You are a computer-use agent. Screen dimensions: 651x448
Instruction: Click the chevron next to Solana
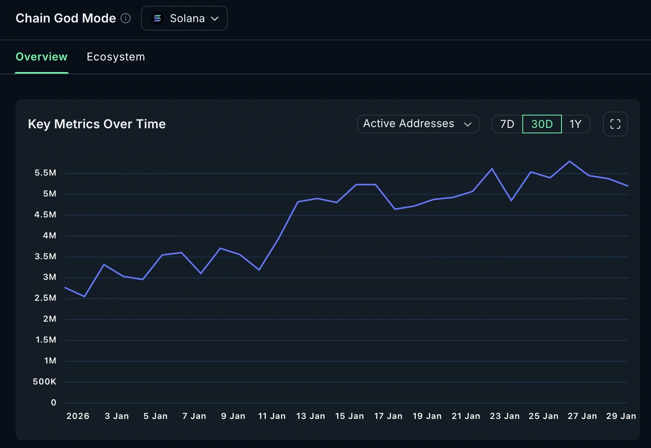(215, 18)
